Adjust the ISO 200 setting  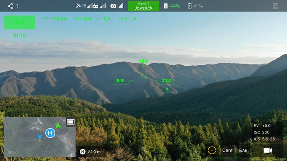click(262, 133)
